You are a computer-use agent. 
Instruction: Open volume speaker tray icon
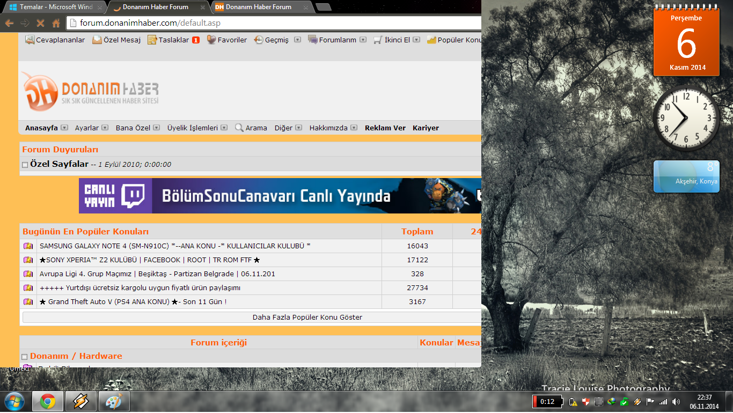676,401
